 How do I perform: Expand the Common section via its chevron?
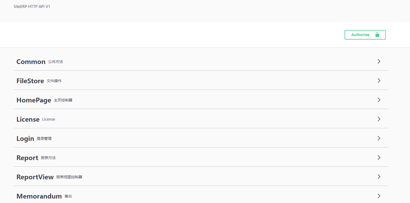tap(379, 61)
